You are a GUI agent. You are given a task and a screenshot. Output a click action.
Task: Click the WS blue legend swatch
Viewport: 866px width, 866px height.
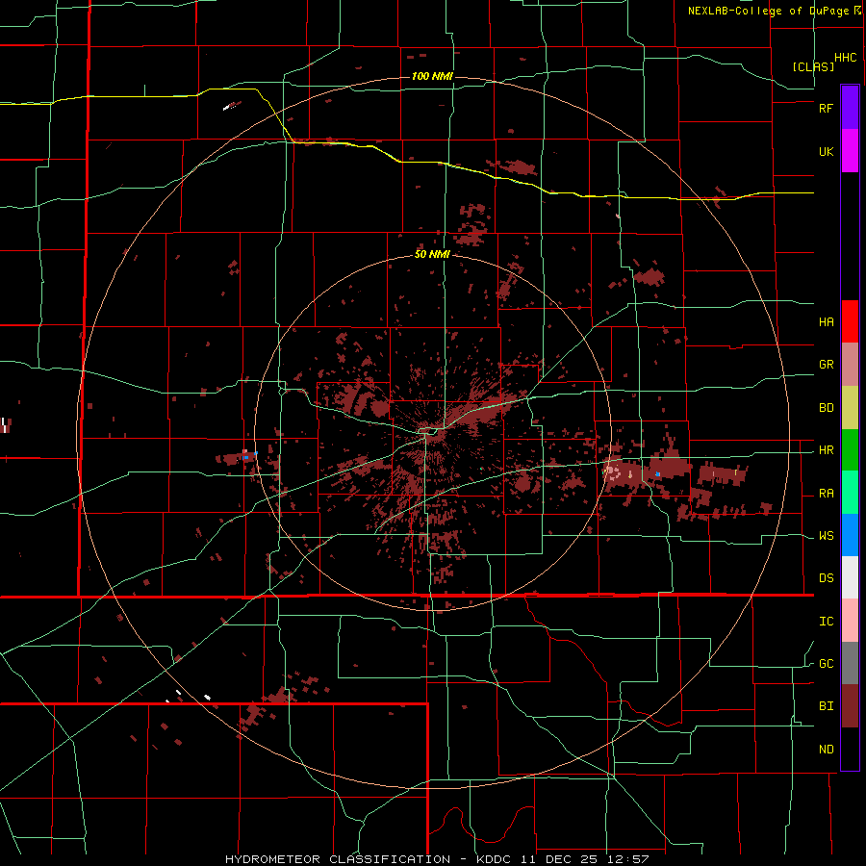pyautogui.click(x=850, y=535)
